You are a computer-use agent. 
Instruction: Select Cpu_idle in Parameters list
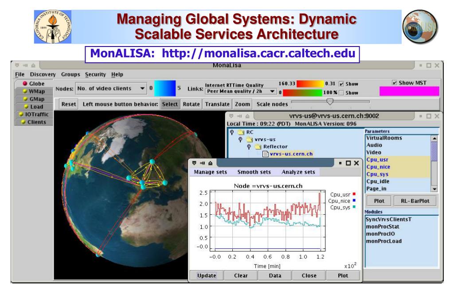(x=398, y=182)
